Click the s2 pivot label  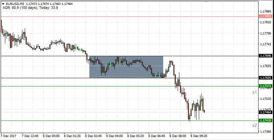(x=255, y=125)
